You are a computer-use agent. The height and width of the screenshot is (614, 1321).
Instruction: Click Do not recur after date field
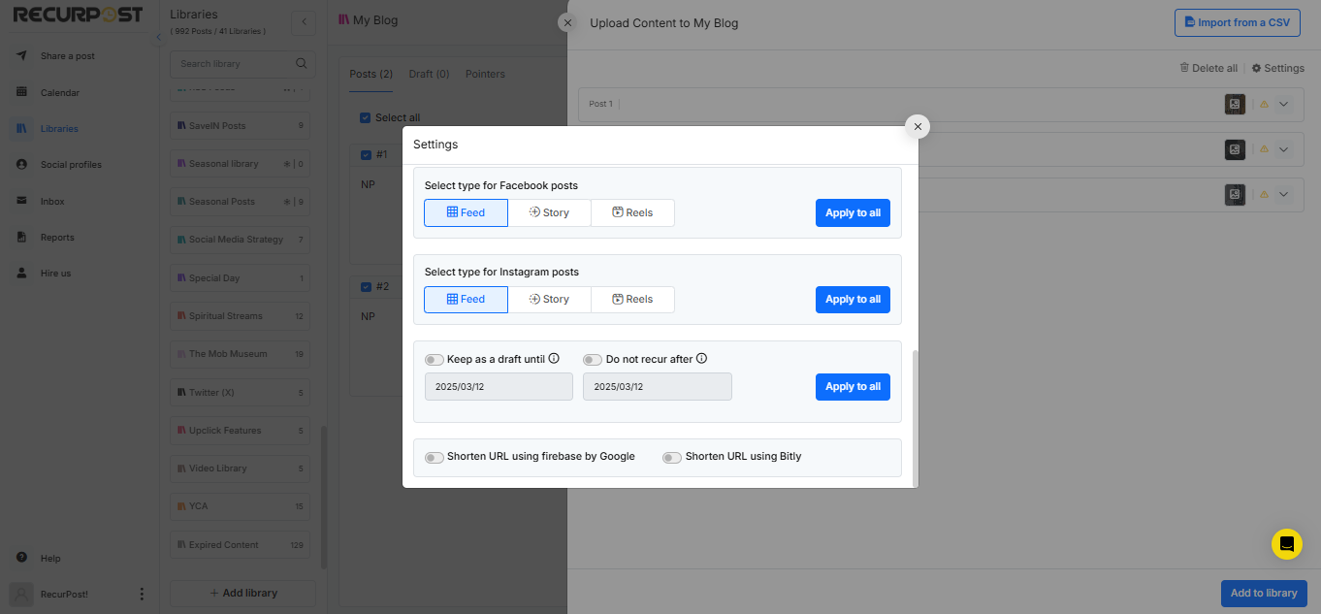click(x=658, y=386)
